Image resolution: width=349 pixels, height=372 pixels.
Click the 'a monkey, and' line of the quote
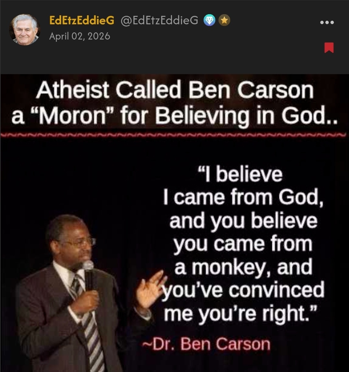243,267
